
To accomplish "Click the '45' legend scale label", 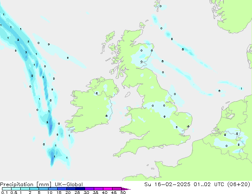I will [x=114, y=192].
